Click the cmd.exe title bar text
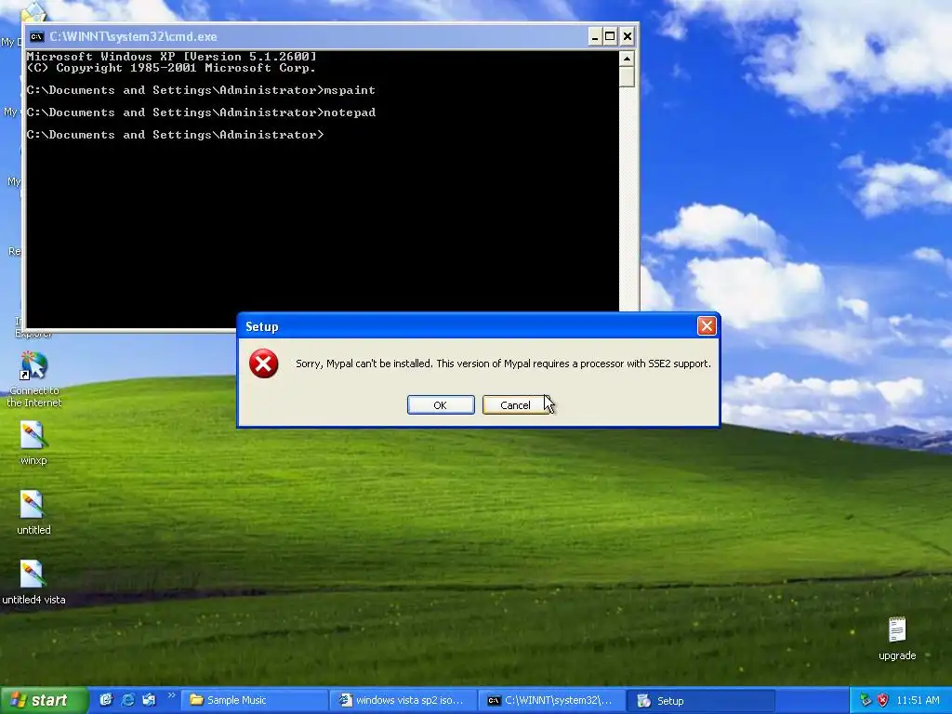 [x=133, y=36]
